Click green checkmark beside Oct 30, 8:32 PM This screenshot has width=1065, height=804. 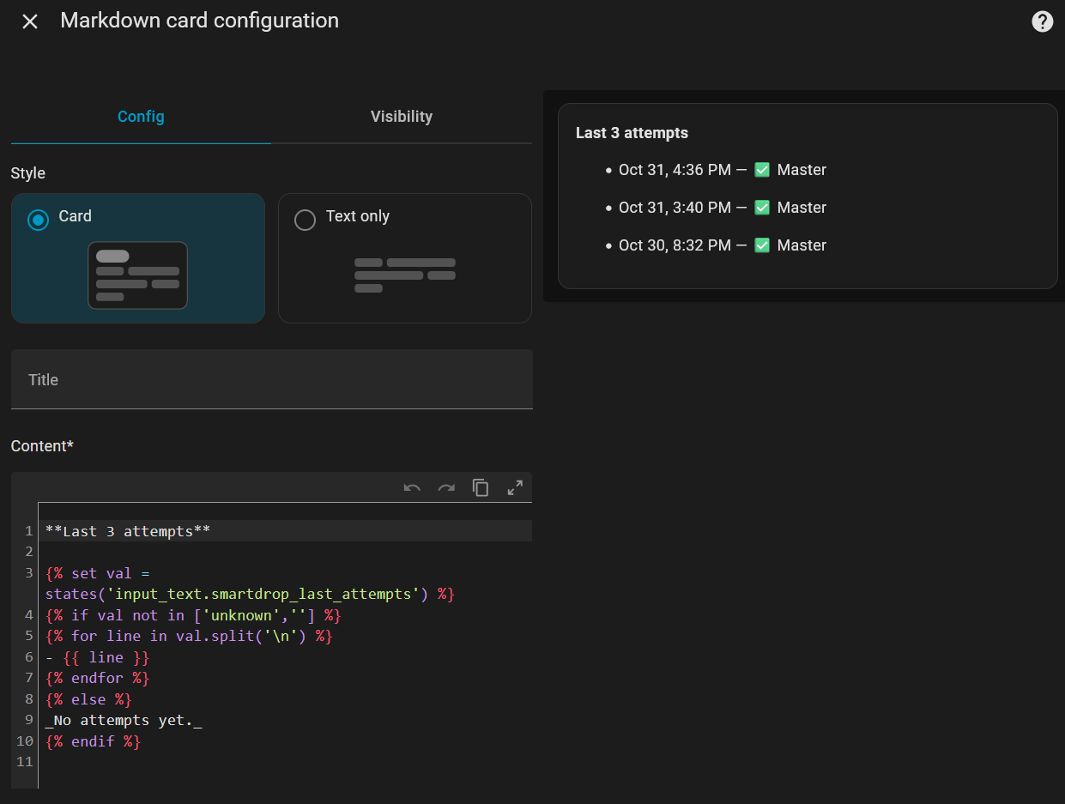(x=761, y=245)
